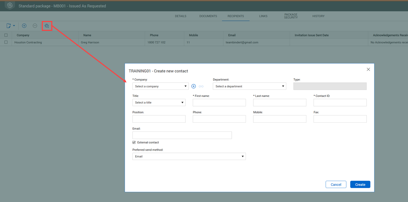Click the add company plus icon
This screenshot has height=202, width=408.
(194, 86)
